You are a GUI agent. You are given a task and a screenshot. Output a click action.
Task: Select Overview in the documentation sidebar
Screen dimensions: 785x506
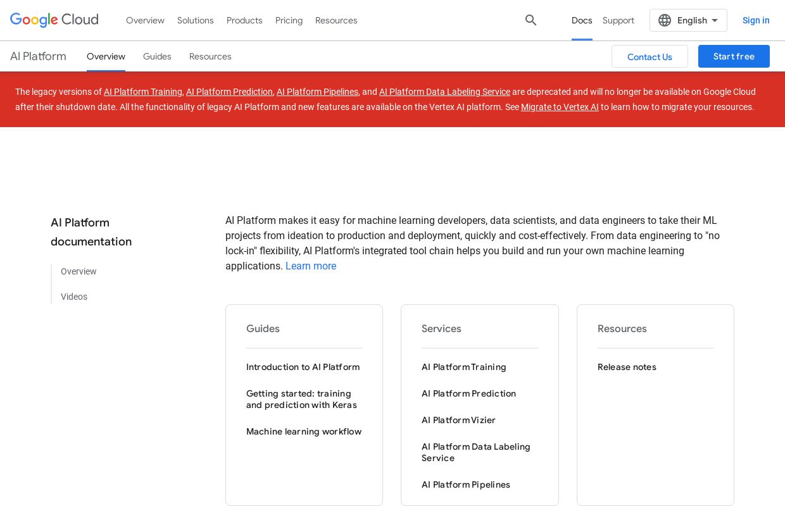(x=78, y=271)
